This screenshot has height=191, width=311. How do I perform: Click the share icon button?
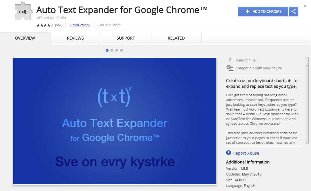294,11
